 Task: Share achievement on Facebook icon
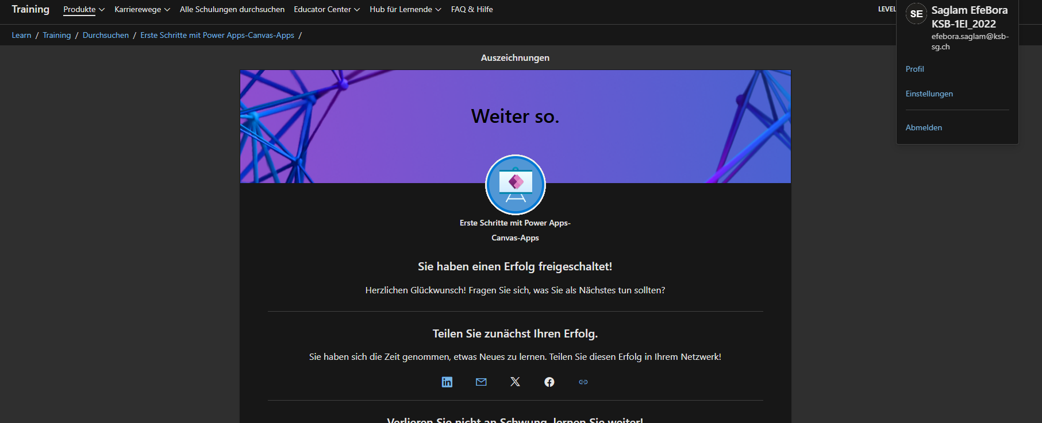549,382
